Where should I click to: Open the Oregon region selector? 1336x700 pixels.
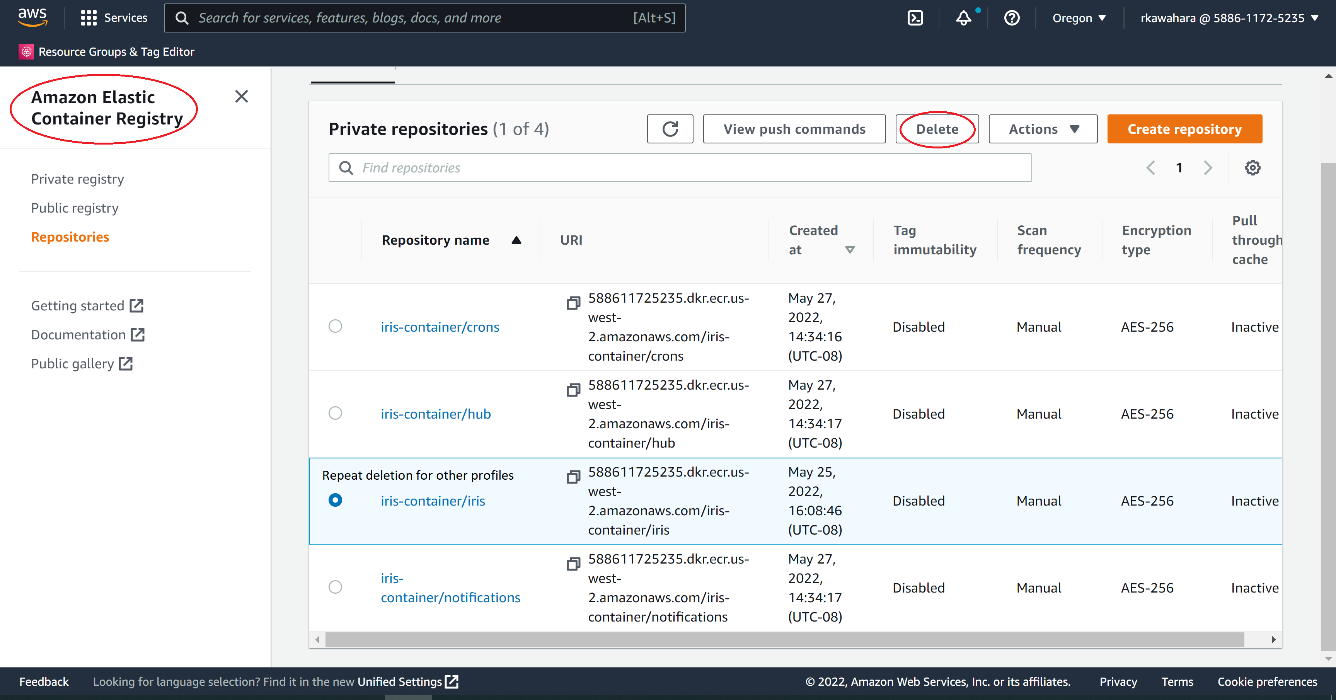coord(1079,18)
